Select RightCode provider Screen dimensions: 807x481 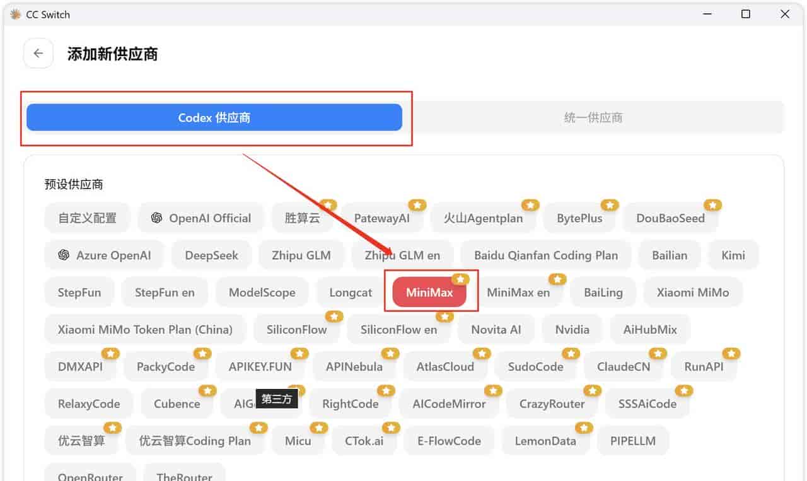point(351,403)
